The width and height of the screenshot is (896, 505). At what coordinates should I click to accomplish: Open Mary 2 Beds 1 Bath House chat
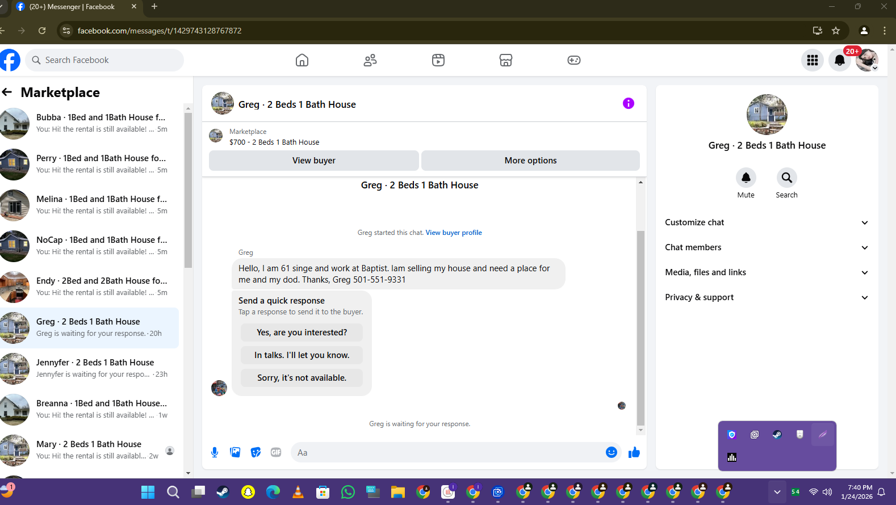coord(90,451)
